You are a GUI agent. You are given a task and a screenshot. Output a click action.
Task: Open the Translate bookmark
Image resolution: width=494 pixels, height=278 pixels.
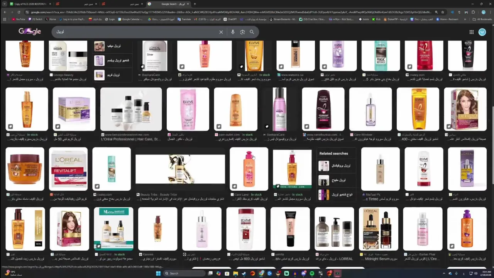point(184,19)
